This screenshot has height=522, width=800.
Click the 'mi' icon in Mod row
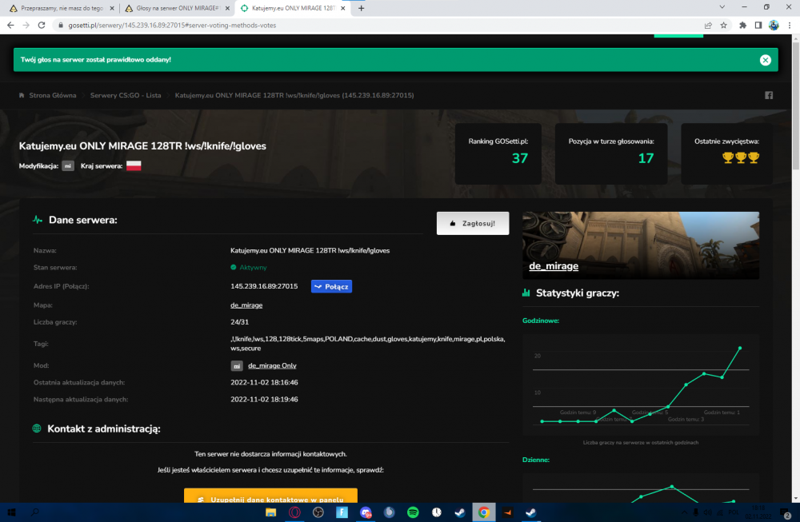[x=237, y=366]
